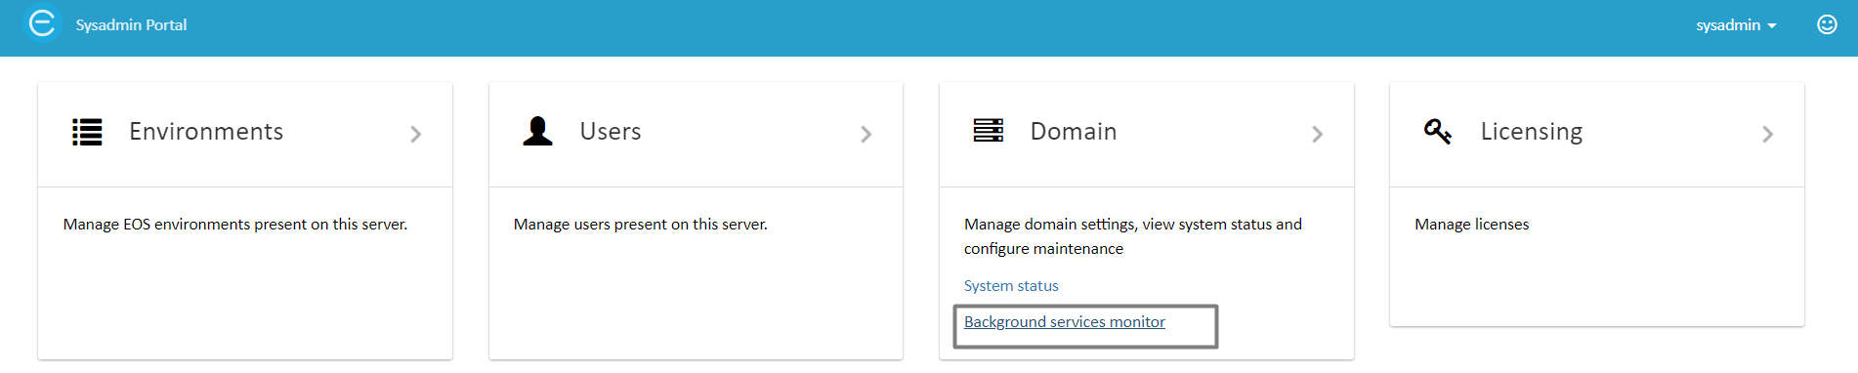Open the Environments card title
This screenshot has height=373, width=1858.
pyautogui.click(x=206, y=132)
